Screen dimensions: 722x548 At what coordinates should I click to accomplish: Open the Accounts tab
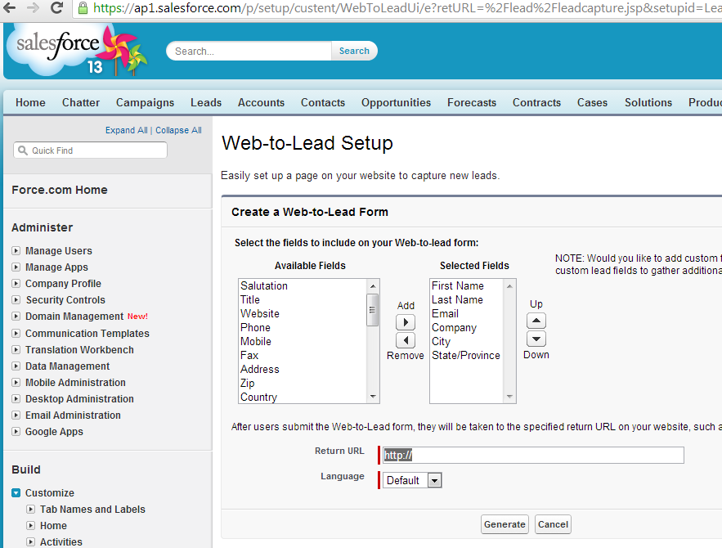pos(261,103)
